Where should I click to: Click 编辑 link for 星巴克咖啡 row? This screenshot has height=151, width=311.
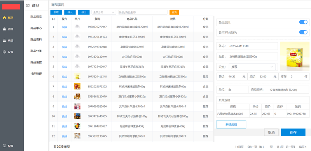pyautogui.click(x=65, y=27)
